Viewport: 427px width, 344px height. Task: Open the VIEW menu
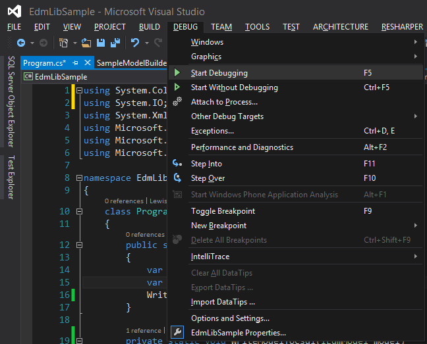point(72,27)
